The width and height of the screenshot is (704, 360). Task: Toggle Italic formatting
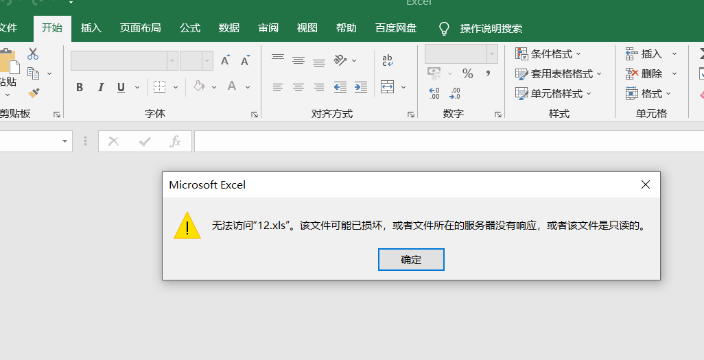tap(101, 87)
